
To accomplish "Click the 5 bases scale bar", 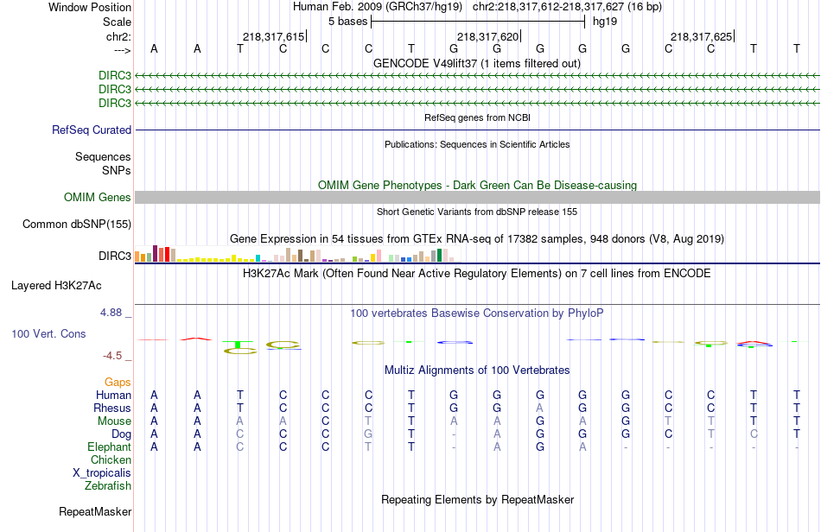I will pos(478,22).
